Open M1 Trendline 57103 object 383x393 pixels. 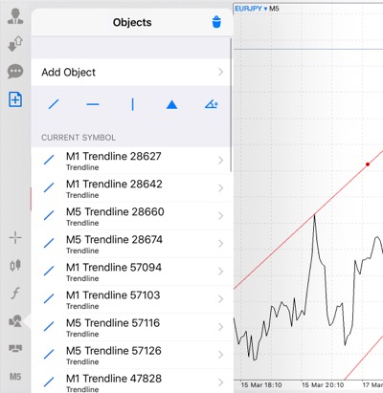pyautogui.click(x=132, y=299)
